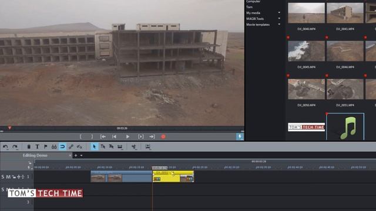This screenshot has height=211, width=376.
Task: Select the DJI_0041.MP4 building thumbnail
Action: pyautogui.click(x=345, y=13)
